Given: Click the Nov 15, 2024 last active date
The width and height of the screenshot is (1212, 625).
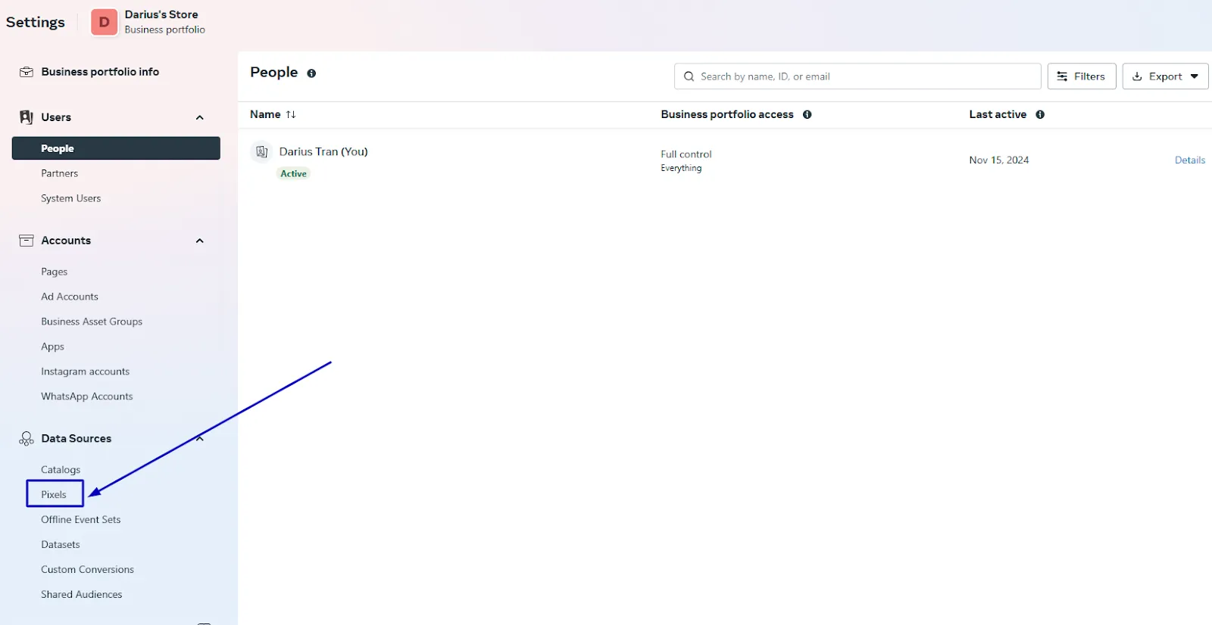Looking at the screenshot, I should click(x=999, y=160).
